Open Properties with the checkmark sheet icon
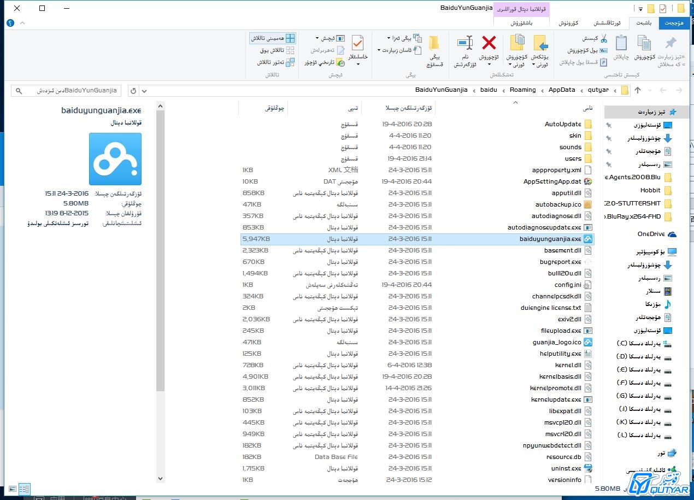The height and width of the screenshot is (500, 694). (x=358, y=43)
